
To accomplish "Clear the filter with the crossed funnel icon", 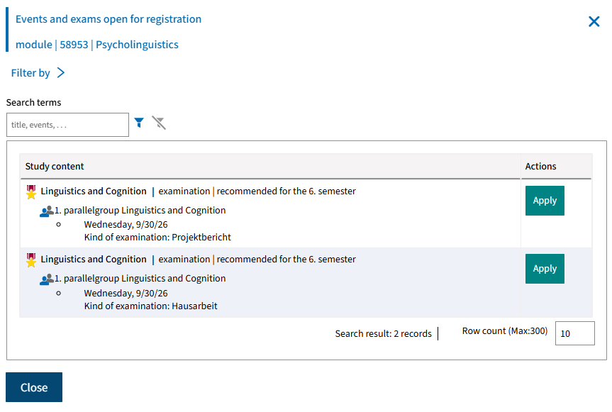I will [x=159, y=123].
